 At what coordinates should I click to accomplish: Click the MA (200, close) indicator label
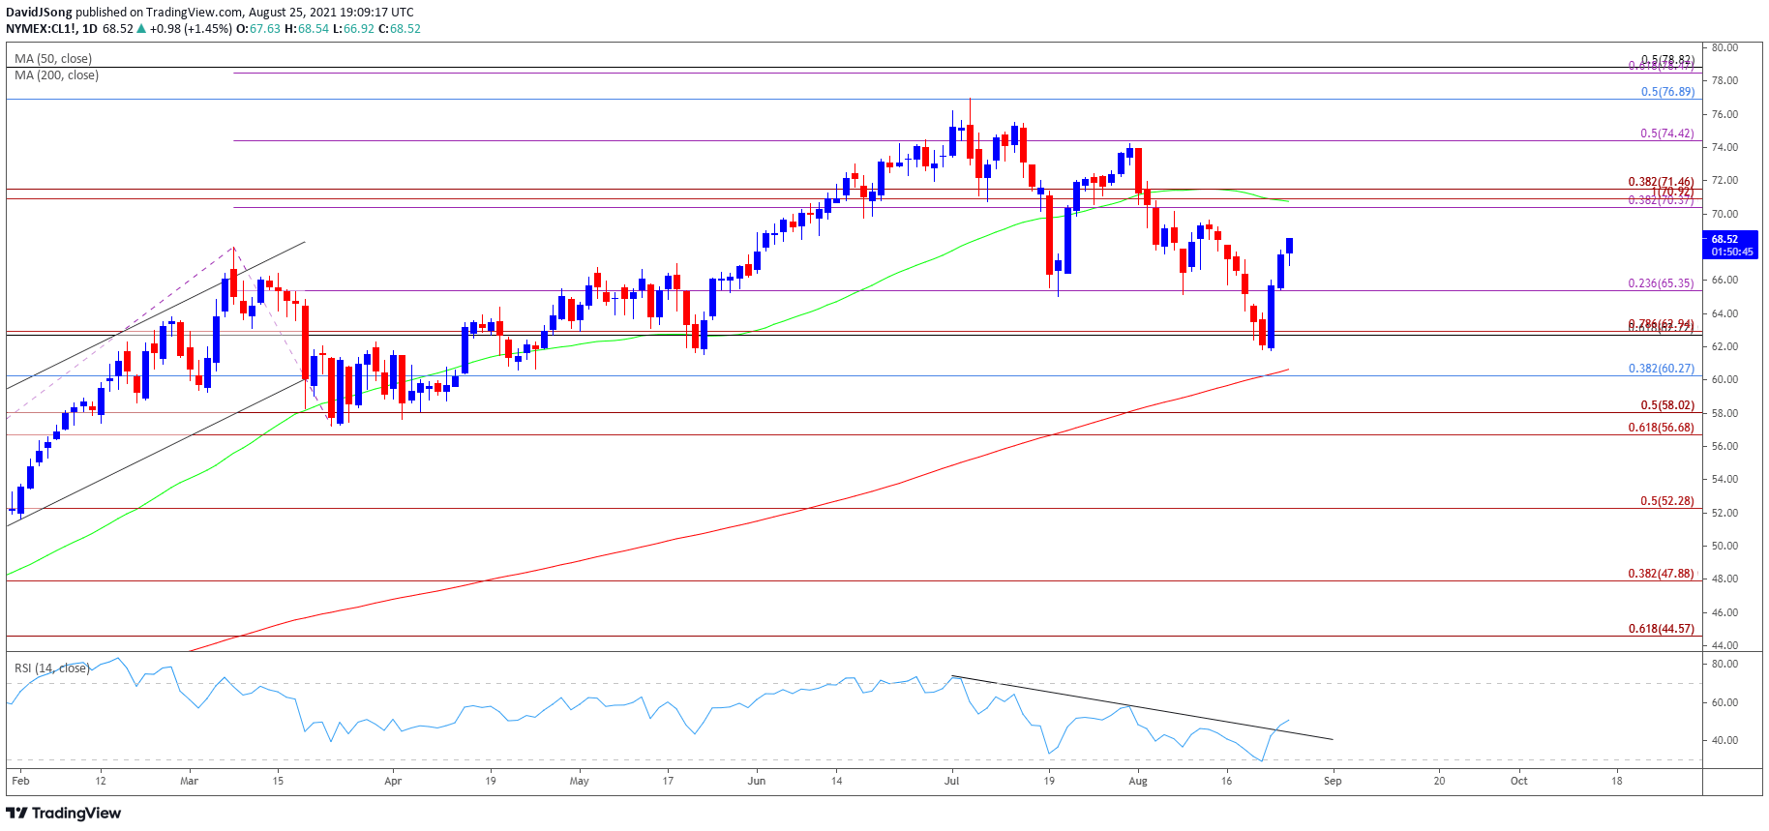point(56,75)
